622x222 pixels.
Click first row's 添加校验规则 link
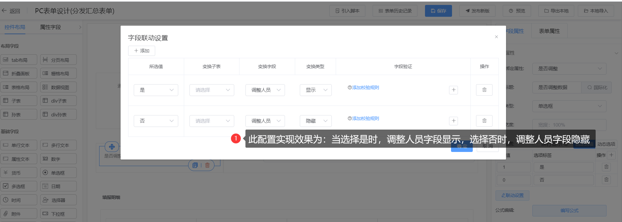[365, 87]
